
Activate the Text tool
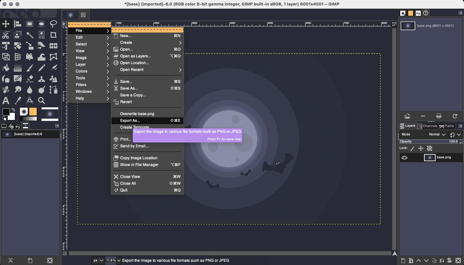point(6,101)
